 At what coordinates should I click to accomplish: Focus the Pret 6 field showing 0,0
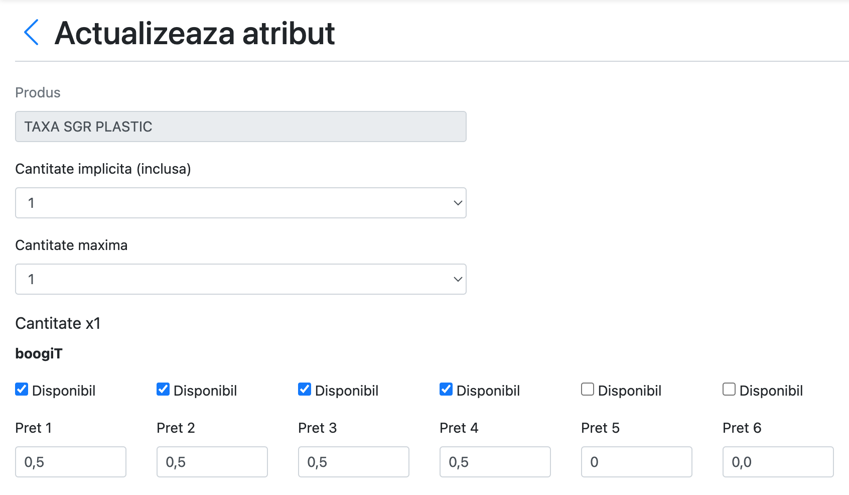778,462
